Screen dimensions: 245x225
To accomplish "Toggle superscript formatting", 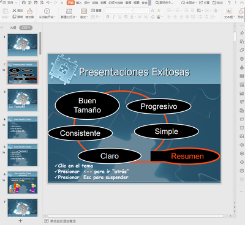I will tap(140, 17).
